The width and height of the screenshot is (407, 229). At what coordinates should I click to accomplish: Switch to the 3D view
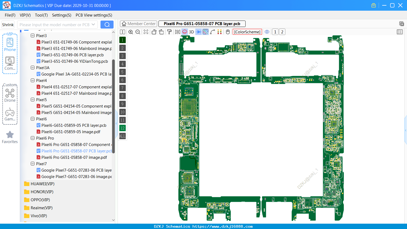191,32
